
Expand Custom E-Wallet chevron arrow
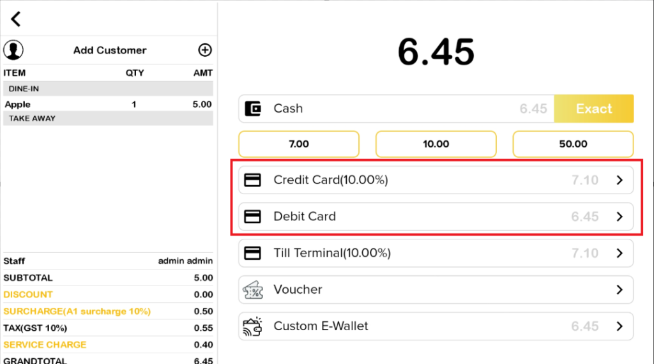(619, 326)
